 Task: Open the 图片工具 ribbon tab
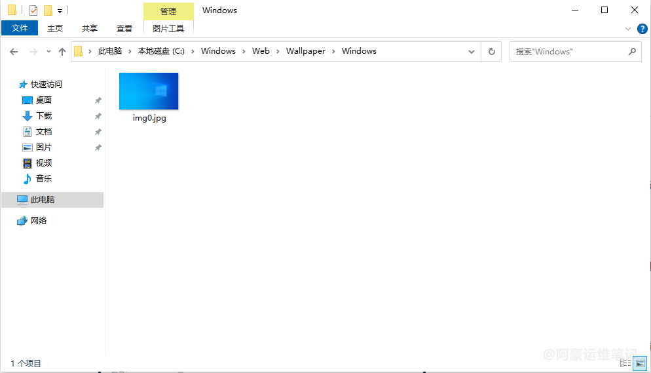point(168,28)
